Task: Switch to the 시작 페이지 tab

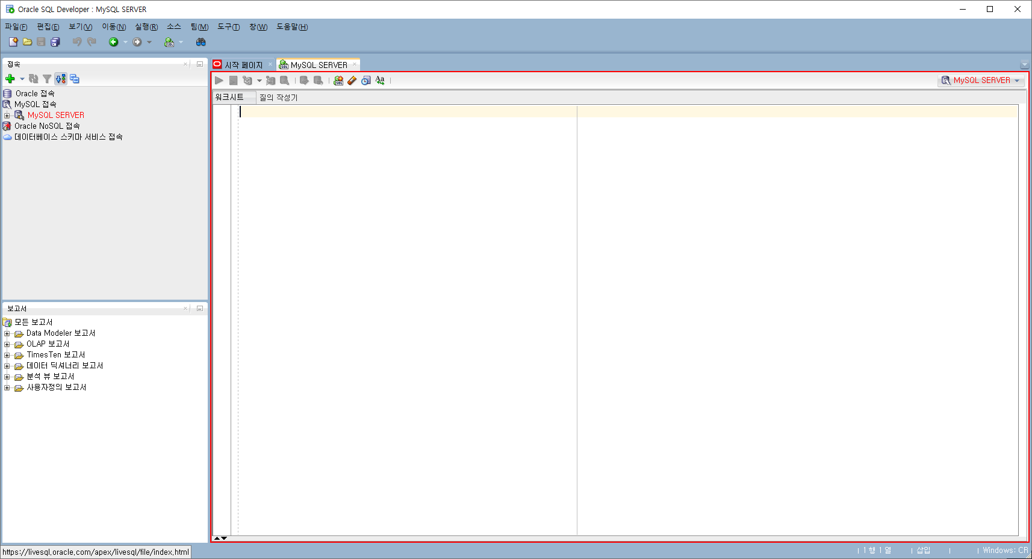Action: click(x=244, y=65)
